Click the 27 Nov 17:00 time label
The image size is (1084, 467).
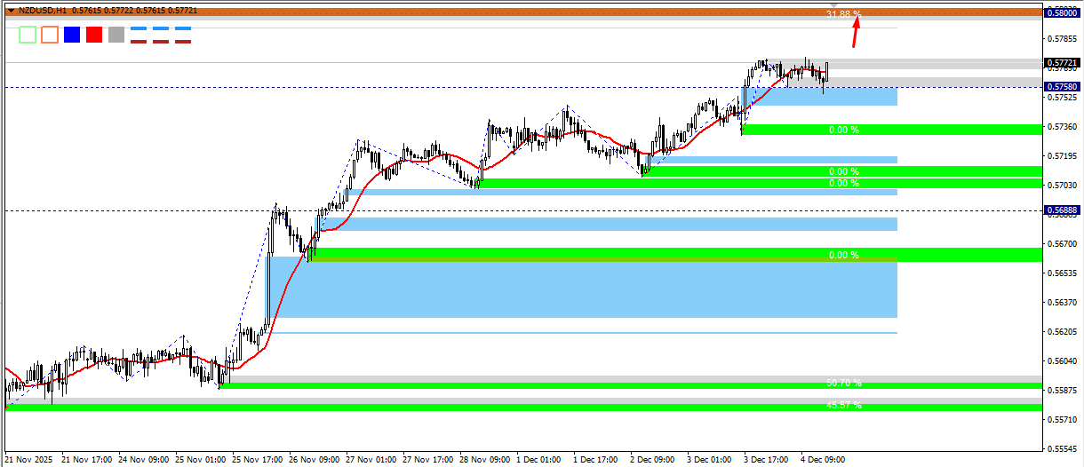tap(427, 460)
